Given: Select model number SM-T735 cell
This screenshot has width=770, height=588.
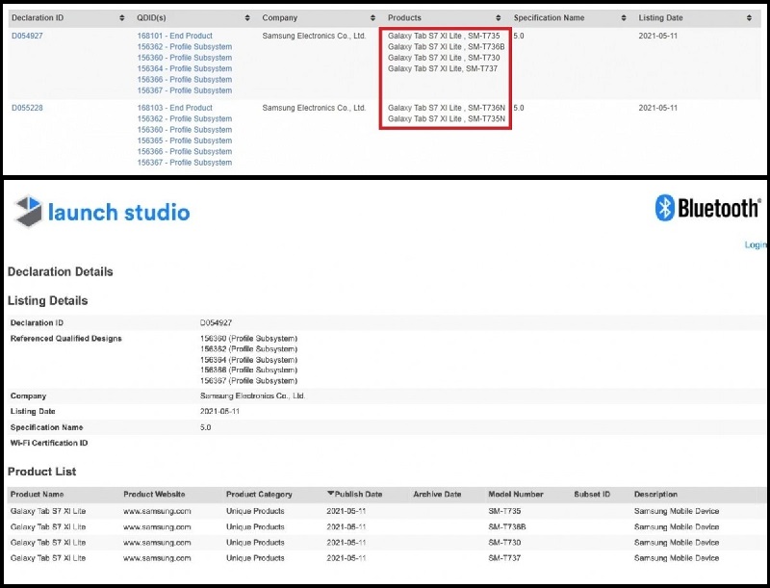Looking at the screenshot, I should 504,511.
